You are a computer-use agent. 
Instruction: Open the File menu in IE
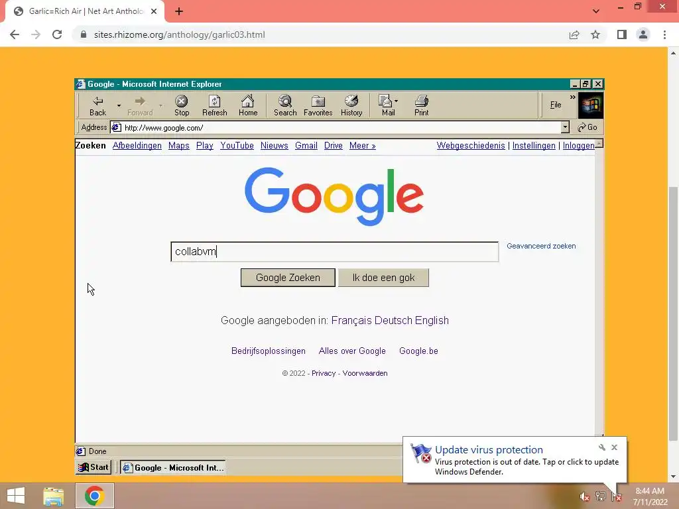pyautogui.click(x=556, y=105)
